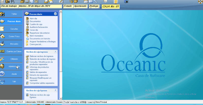Open the Cuentas por Cobrar module
This screenshot has width=203, height=105.
[x=11, y=51]
